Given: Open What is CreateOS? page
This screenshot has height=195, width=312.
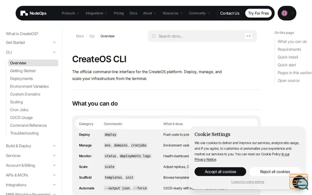Looking at the screenshot, I should coord(22,34).
